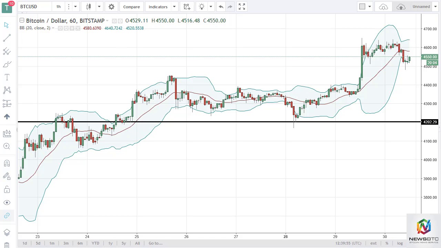Click the trash remove drawings icon
This screenshot has width=441, height=248.
pyautogui.click(x=7, y=245)
